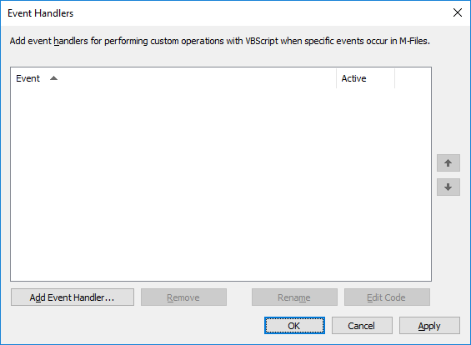Sort list by Event column header
This screenshot has height=345, width=471.
point(173,78)
